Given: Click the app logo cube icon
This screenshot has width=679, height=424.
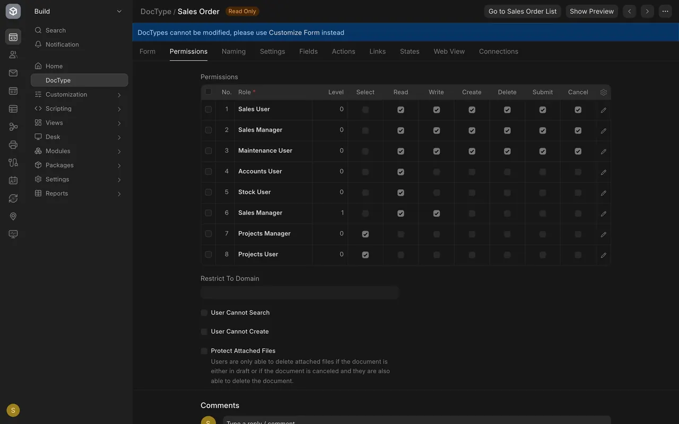Looking at the screenshot, I should pyautogui.click(x=13, y=11).
